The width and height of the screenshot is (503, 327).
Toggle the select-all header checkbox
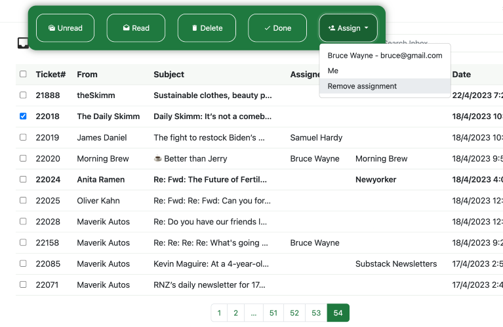23,75
